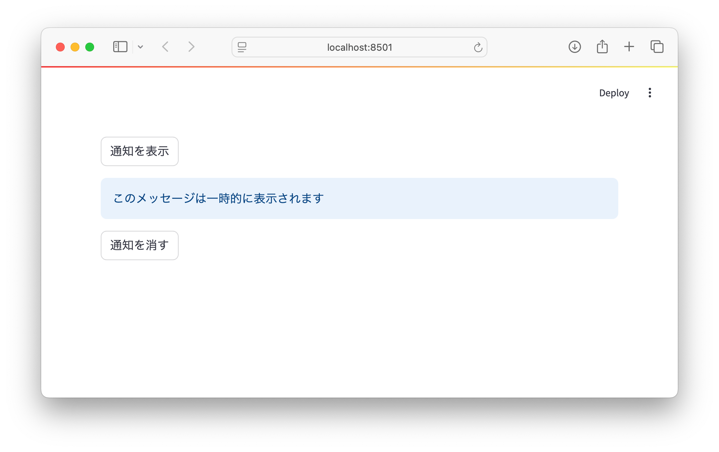Click the forward navigation arrow
This screenshot has width=719, height=452.
tap(191, 47)
